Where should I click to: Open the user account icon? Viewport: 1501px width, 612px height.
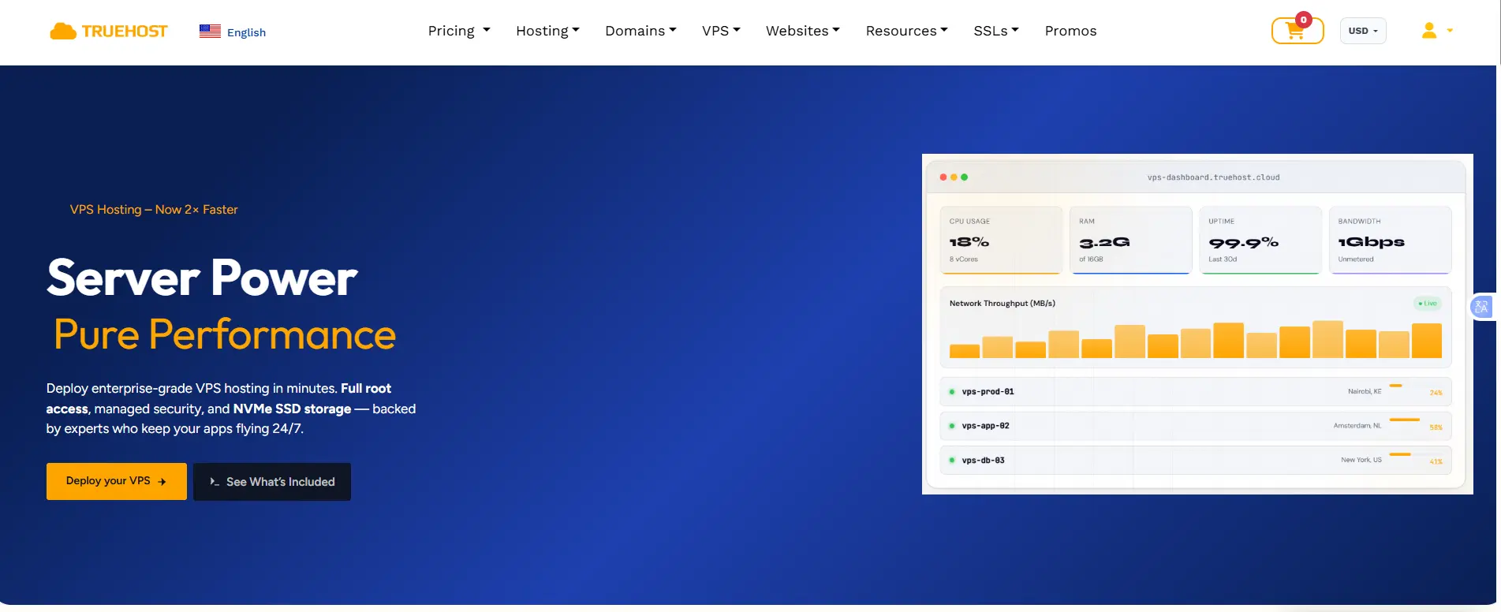tap(1429, 31)
